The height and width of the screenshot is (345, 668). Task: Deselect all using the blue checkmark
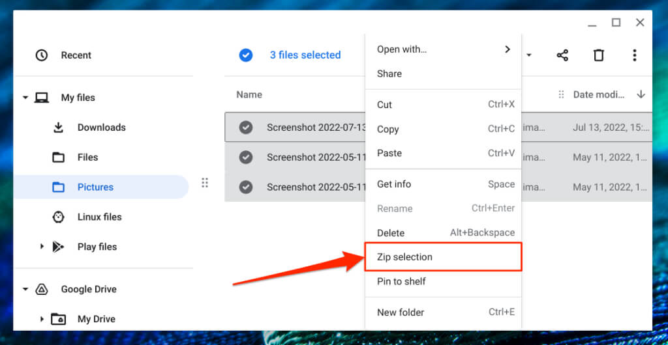click(246, 55)
